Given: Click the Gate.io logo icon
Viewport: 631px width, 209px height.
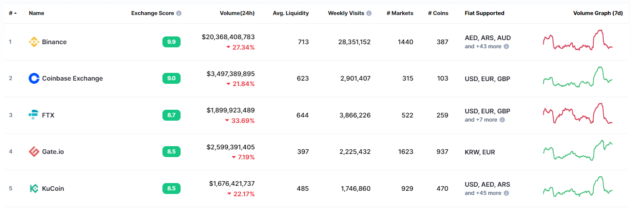Looking at the screenshot, I should click(34, 152).
